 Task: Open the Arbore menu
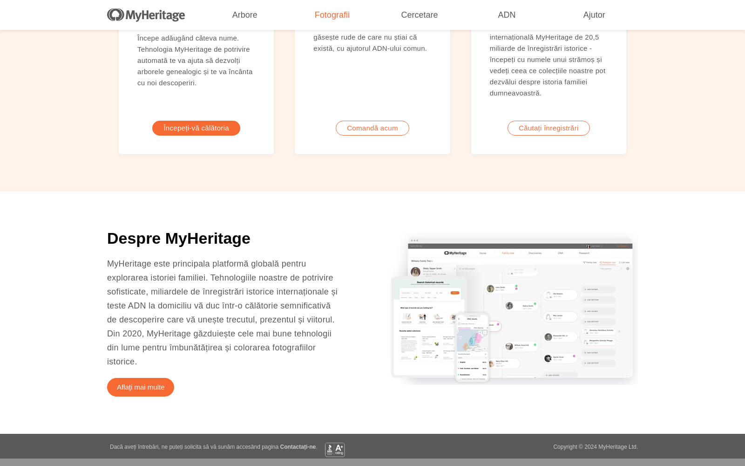pyautogui.click(x=245, y=15)
